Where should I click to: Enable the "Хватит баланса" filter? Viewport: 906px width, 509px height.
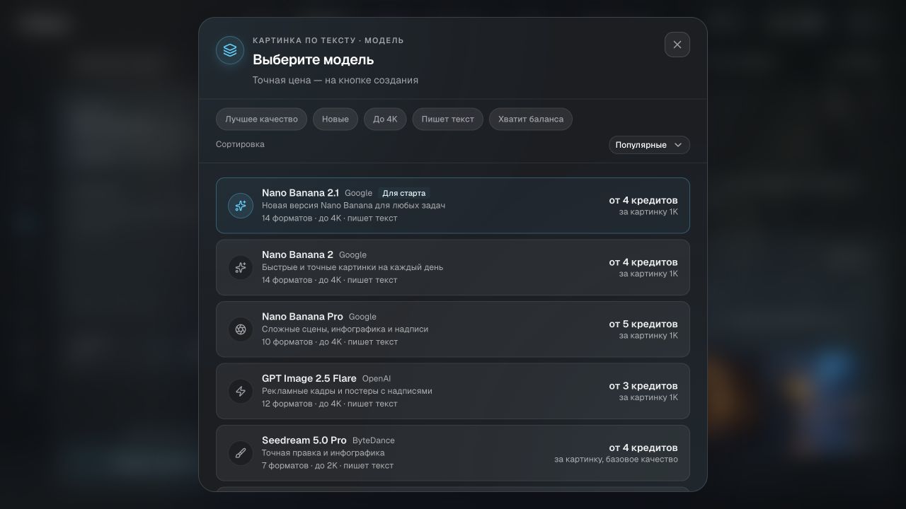[531, 119]
